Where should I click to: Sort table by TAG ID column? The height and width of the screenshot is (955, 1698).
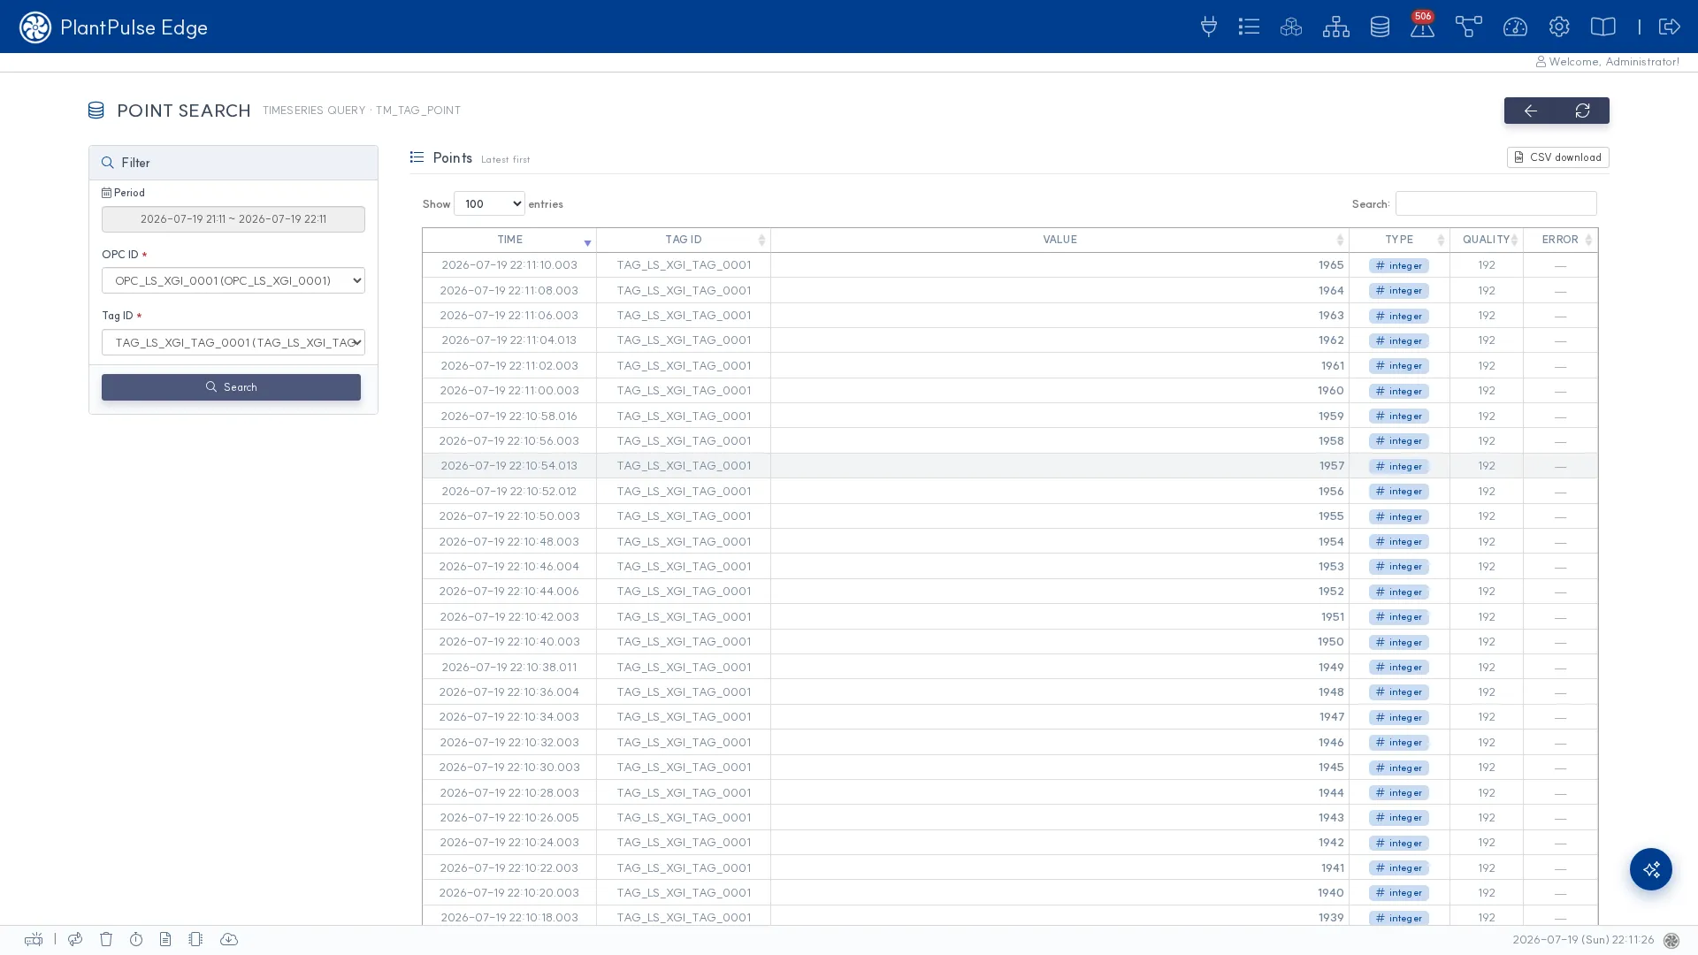click(x=683, y=240)
